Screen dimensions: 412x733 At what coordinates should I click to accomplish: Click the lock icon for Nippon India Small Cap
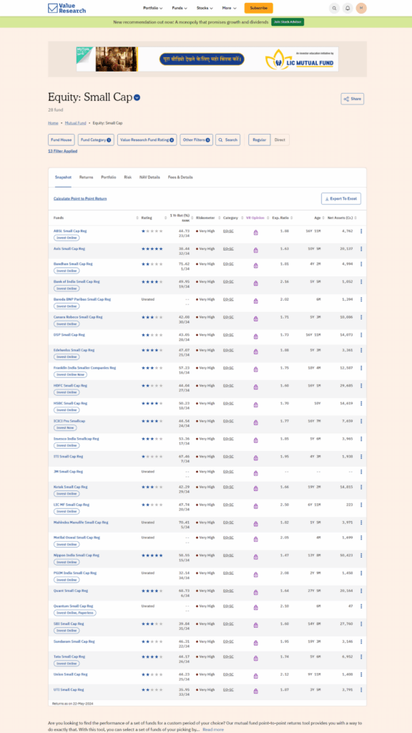point(255,557)
